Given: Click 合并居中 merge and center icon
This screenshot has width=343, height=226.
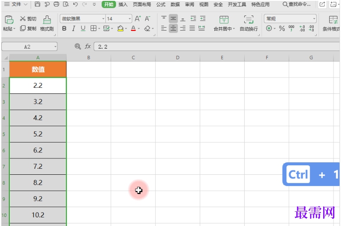Looking at the screenshot, I should click(223, 20).
